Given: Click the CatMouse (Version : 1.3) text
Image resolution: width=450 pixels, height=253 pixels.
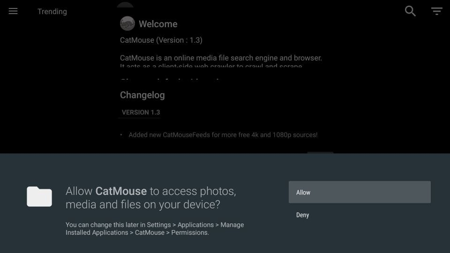Looking at the screenshot, I should click(161, 40).
